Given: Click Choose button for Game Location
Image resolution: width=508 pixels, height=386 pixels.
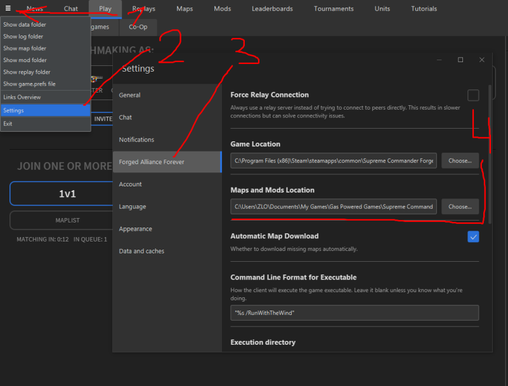Looking at the screenshot, I should [x=460, y=161].
